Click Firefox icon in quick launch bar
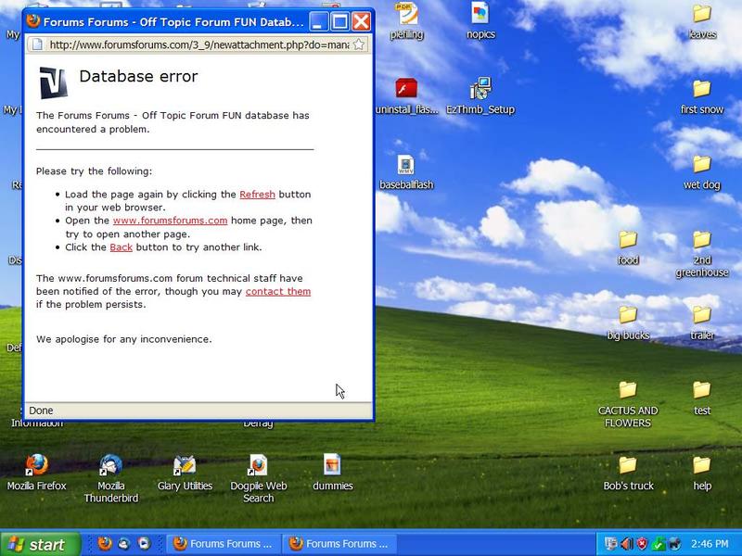The image size is (742, 556). click(x=105, y=543)
